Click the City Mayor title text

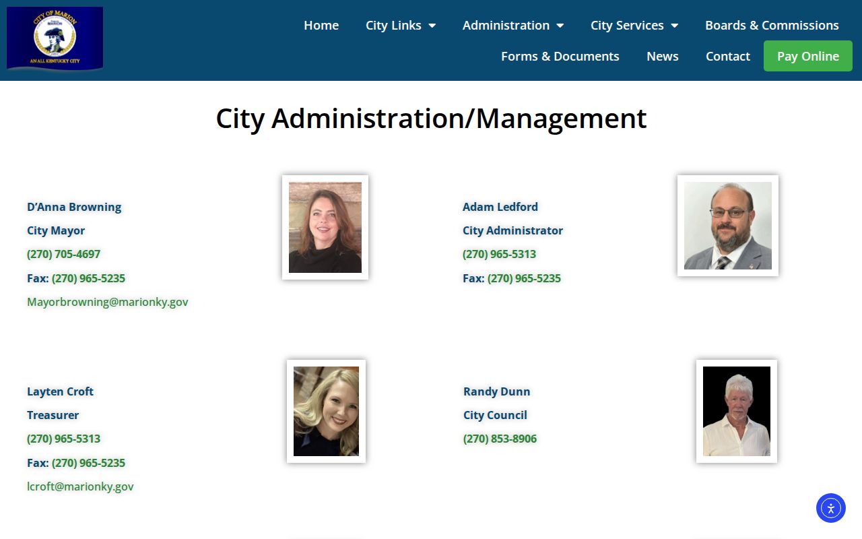click(x=56, y=230)
